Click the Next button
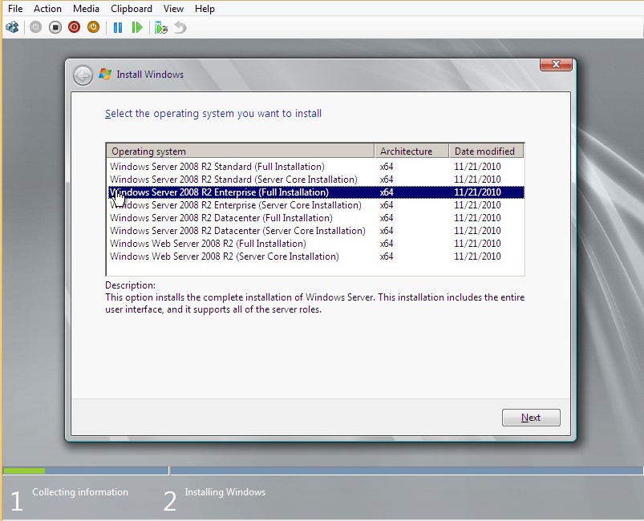Screen dimensions: 644x521 [531, 418]
